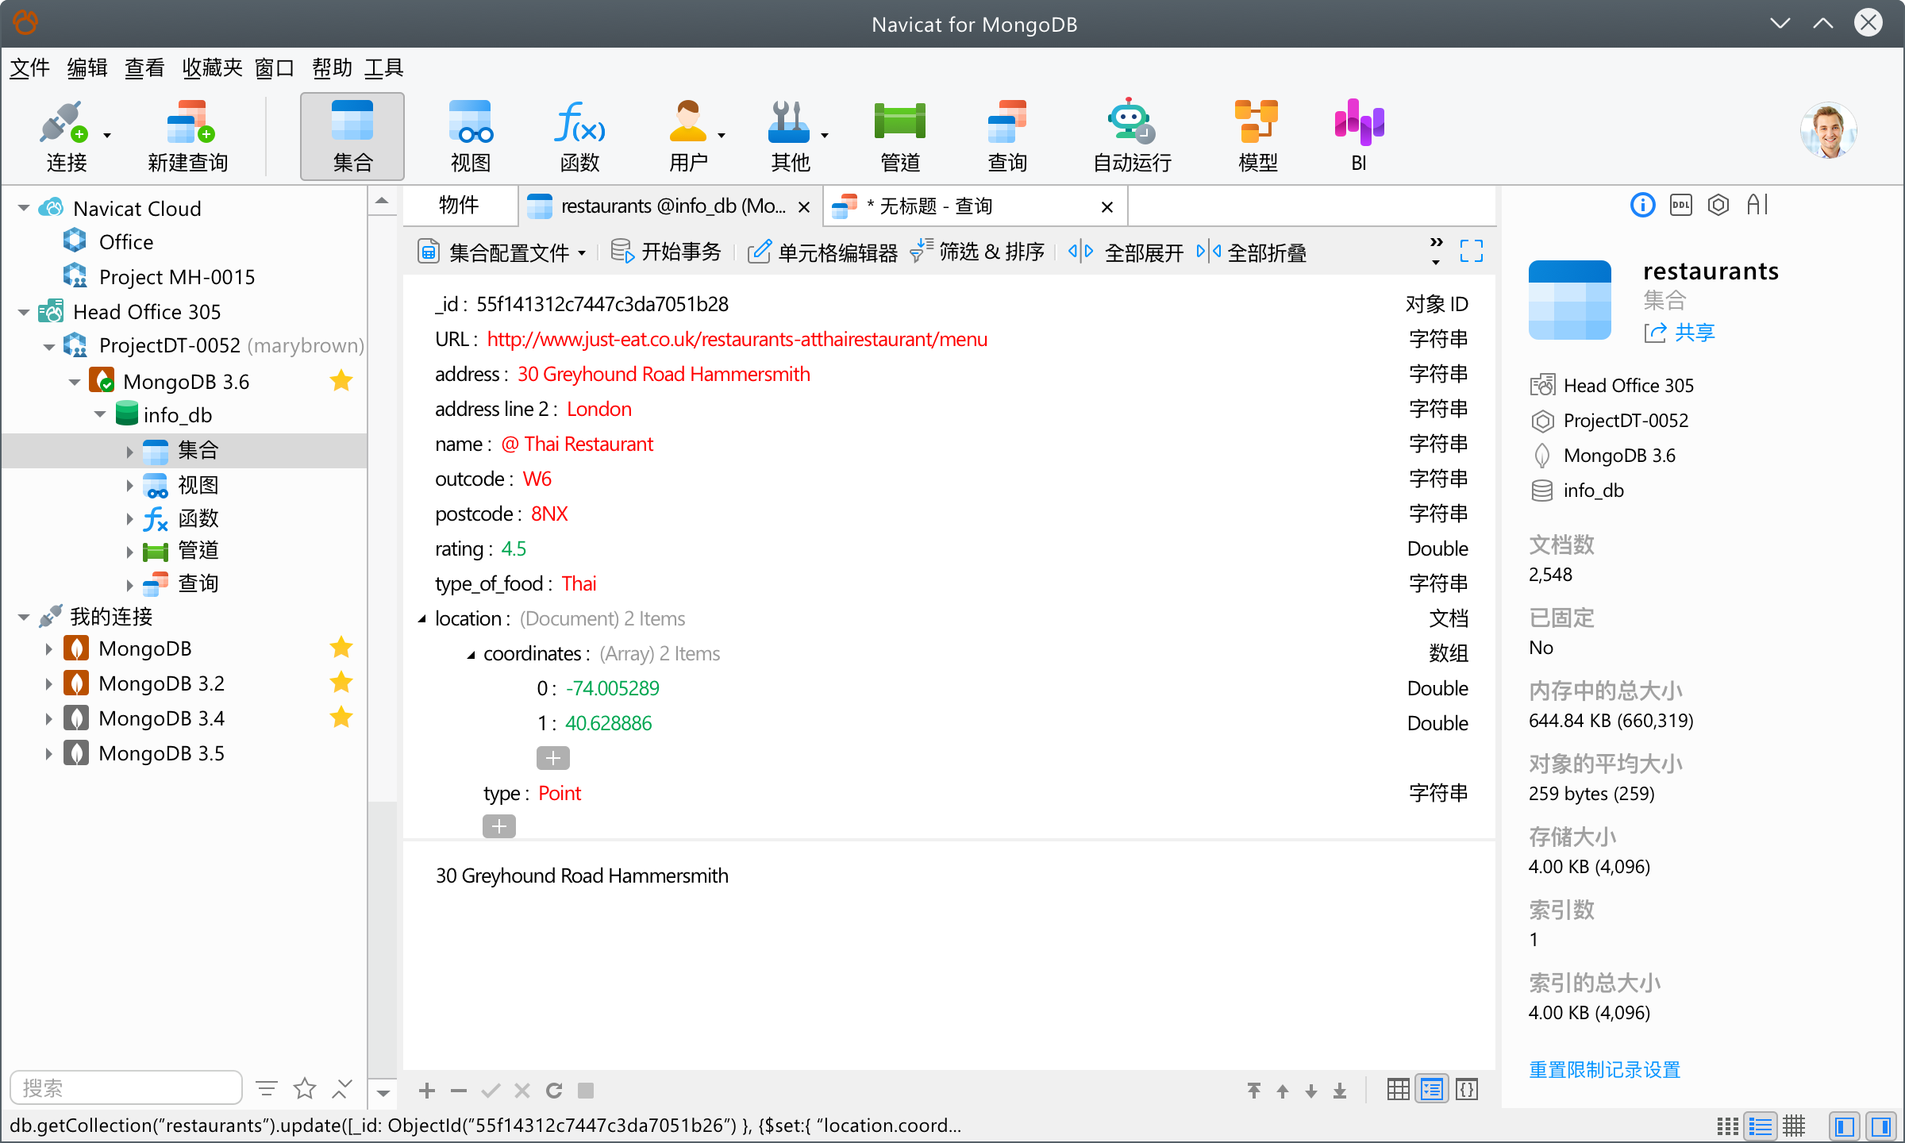
Task: Click 筛选 & 排序 filter and sort
Action: 977,252
